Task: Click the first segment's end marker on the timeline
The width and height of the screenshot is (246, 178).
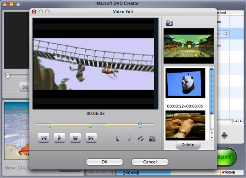Action: coord(90,126)
